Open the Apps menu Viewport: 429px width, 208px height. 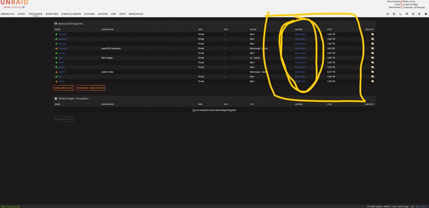123,14
